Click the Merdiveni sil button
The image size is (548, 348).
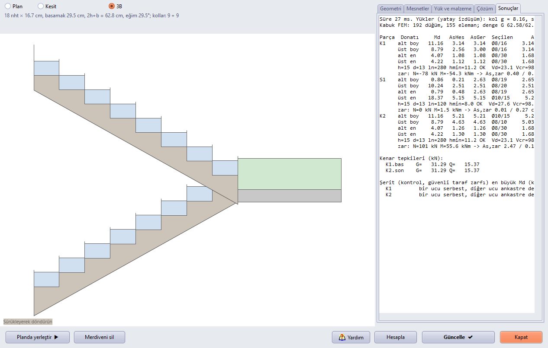(x=100, y=337)
